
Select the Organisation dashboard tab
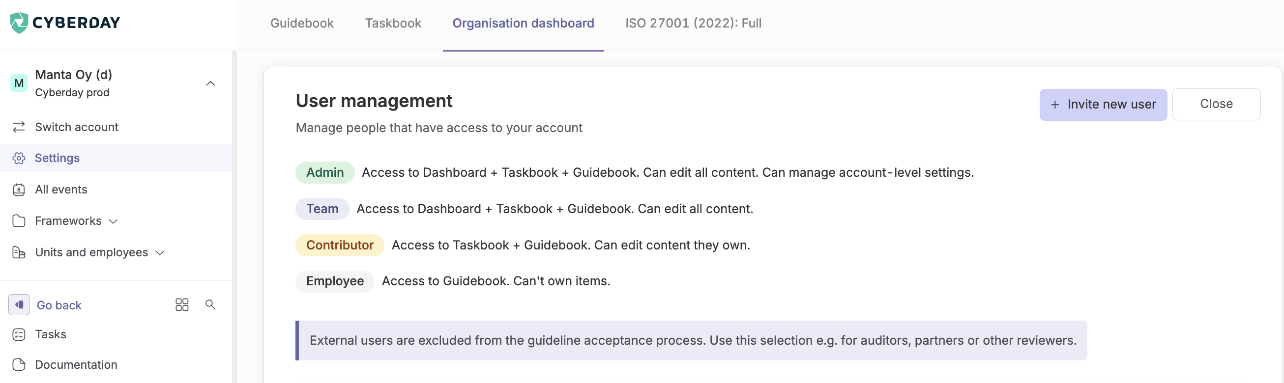pos(524,24)
